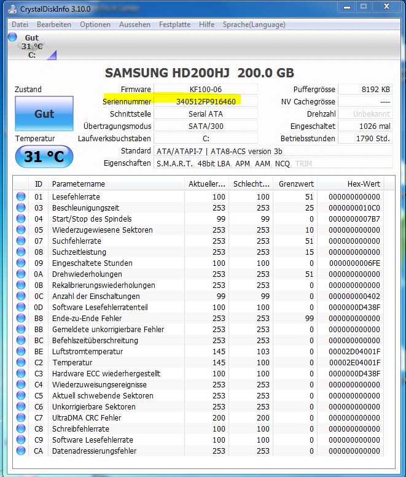Image resolution: width=406 pixels, height=477 pixels.
Task: Select the C: disk status orb
Action: pyautogui.click(x=12, y=37)
